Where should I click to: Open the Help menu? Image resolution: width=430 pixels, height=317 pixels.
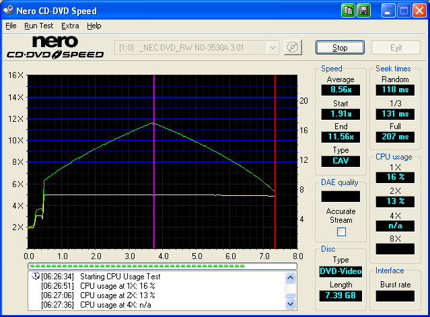coord(94,26)
